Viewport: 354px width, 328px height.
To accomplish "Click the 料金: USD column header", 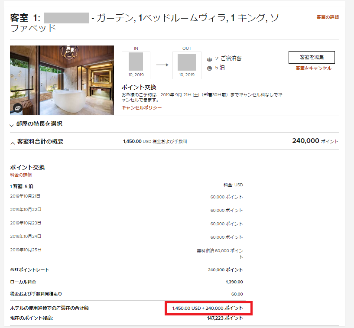I will (x=233, y=185).
